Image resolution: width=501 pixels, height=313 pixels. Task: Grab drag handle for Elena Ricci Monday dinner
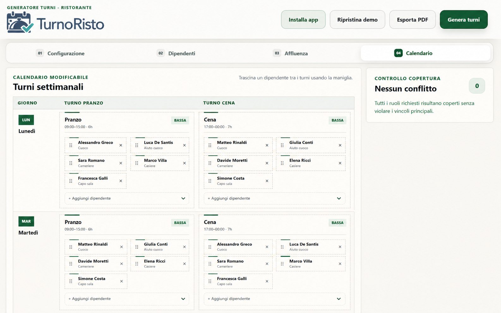[x=282, y=163]
